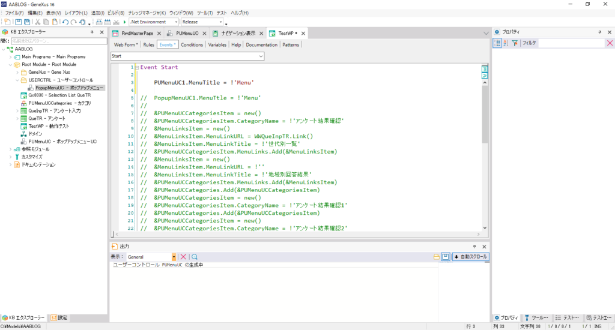Clear the properties filter with red X
This screenshot has width=615, height=330.
[610, 43]
